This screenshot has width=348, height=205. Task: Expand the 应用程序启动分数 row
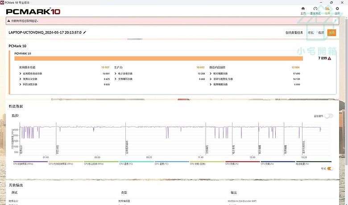coord(20,74)
